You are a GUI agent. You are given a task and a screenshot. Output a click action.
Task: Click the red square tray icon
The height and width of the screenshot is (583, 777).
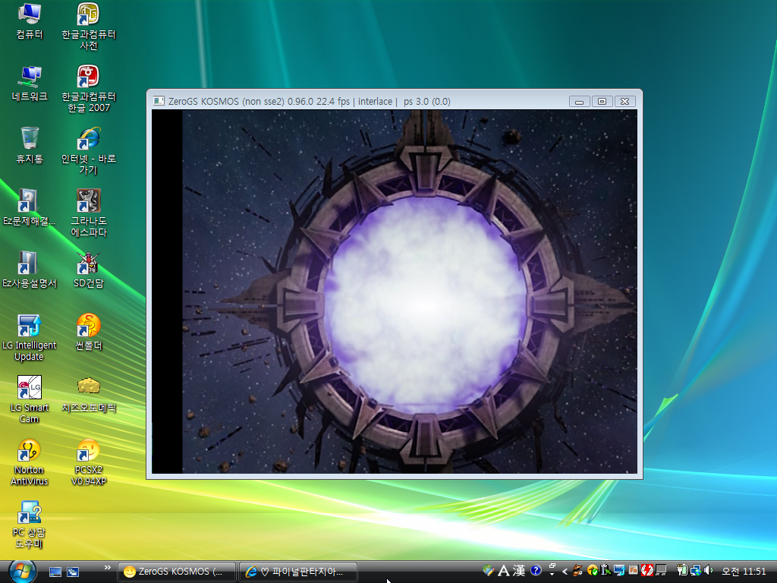[x=647, y=571]
